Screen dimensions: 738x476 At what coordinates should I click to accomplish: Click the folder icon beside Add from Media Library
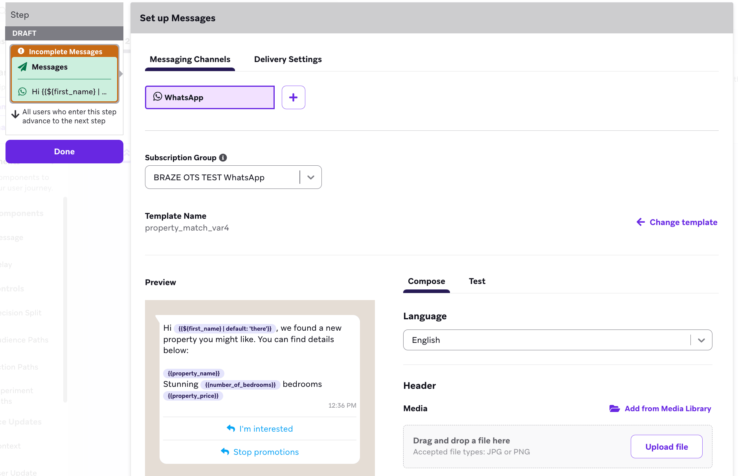[615, 408]
